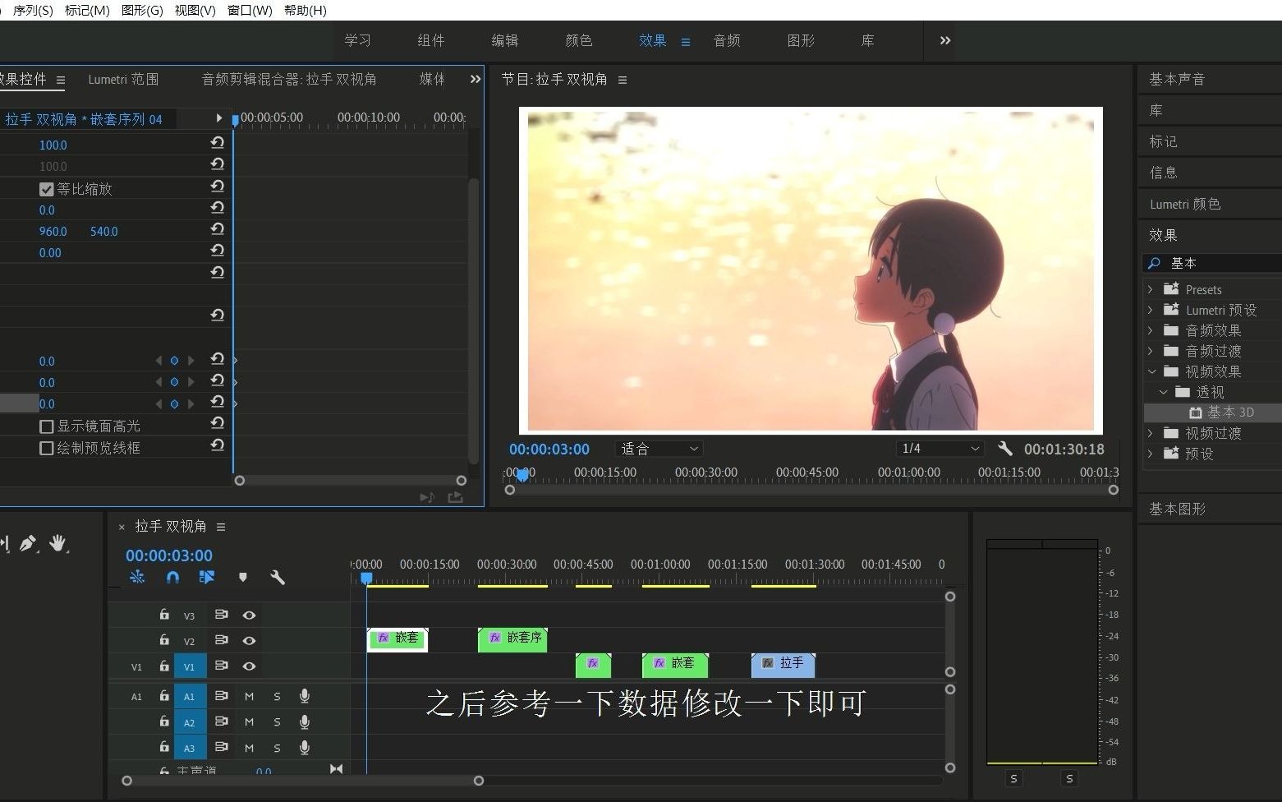Select the blue 拉手 clip on V1
This screenshot has width=1282, height=802.
[x=783, y=664]
